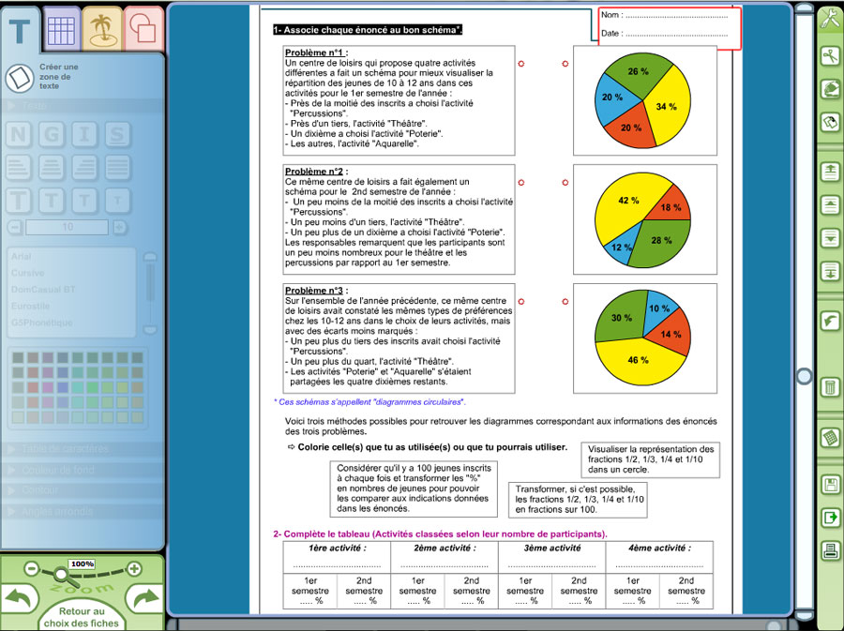Expand the "Table de caractères" section
844x631 pixels.
coord(66,449)
